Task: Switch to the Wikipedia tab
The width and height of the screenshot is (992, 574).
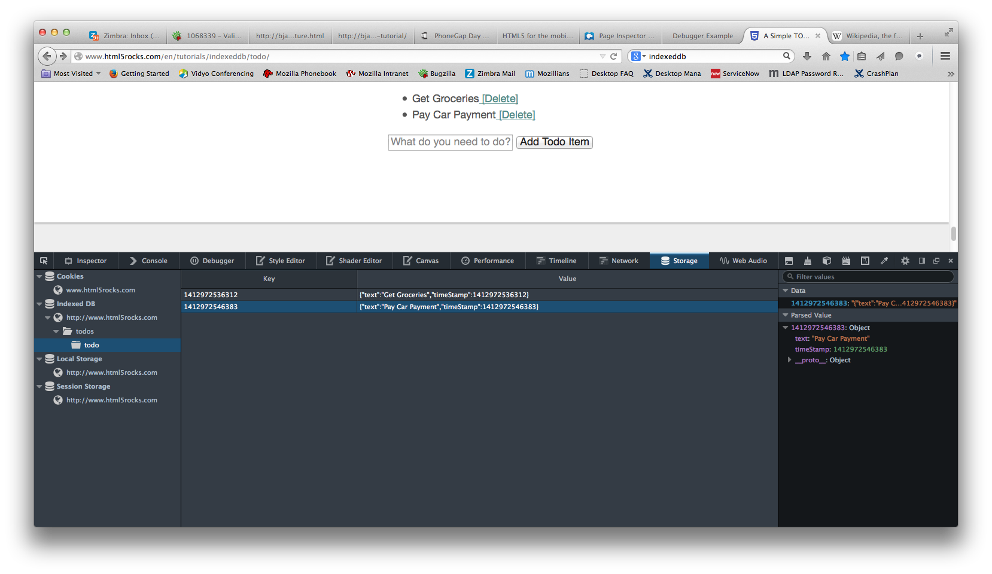Action: click(869, 36)
